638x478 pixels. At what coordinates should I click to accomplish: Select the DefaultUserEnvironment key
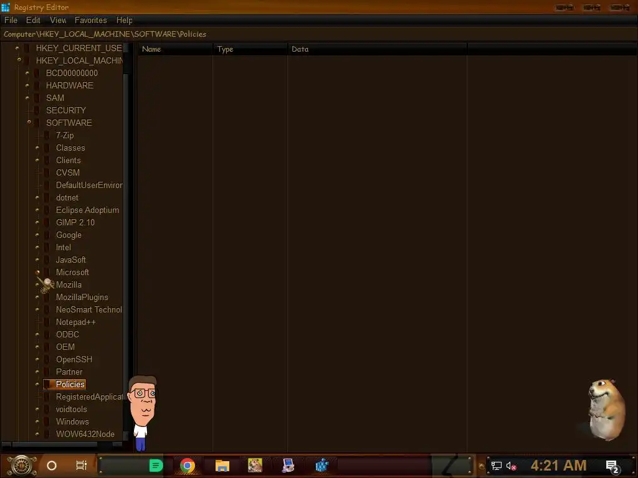click(89, 185)
